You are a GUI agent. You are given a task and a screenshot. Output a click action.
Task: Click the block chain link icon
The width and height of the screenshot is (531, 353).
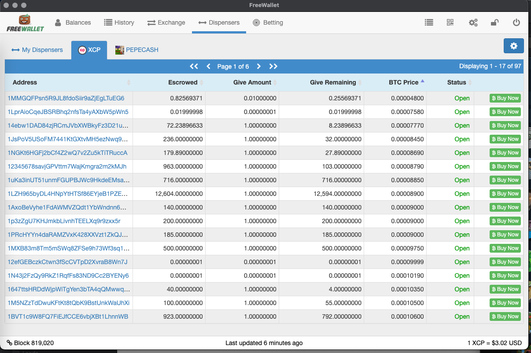tap(9, 343)
